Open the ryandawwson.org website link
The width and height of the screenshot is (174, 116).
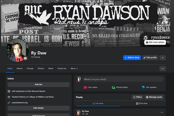[20, 103]
